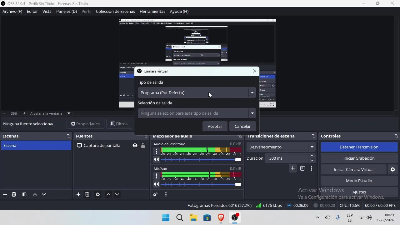Open advanced audio properties gears icon

(x=155, y=194)
